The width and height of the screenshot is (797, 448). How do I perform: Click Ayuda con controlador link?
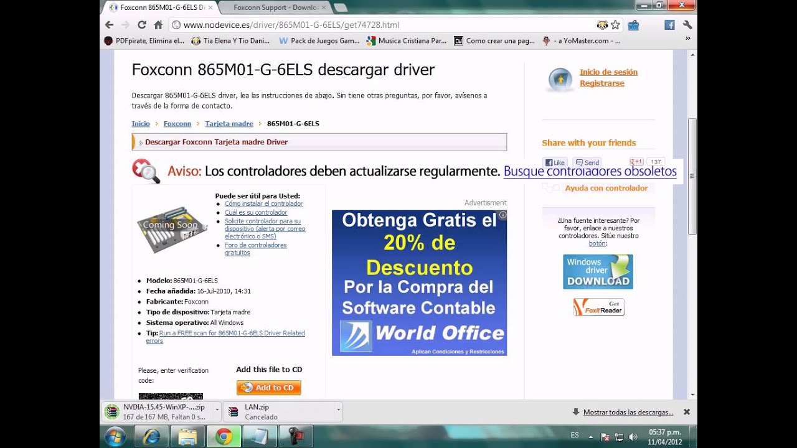coord(606,189)
